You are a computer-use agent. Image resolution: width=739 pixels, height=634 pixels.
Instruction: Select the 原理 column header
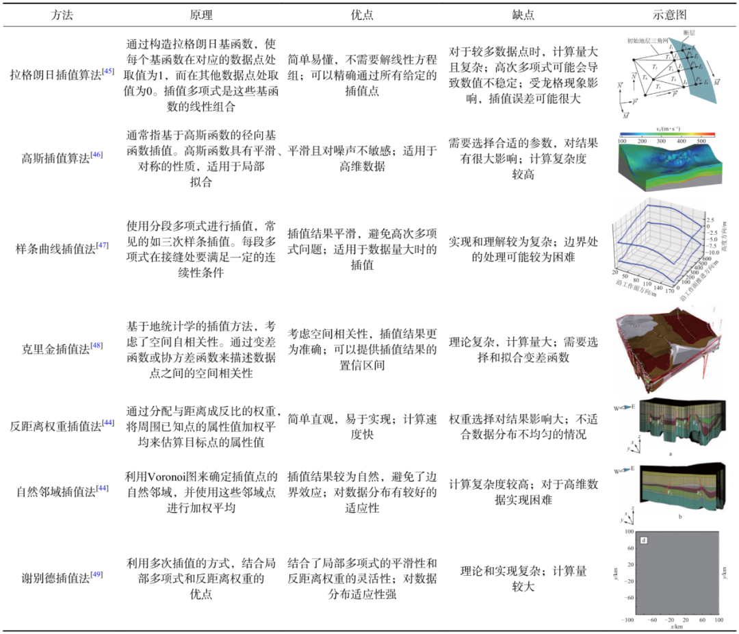(201, 15)
